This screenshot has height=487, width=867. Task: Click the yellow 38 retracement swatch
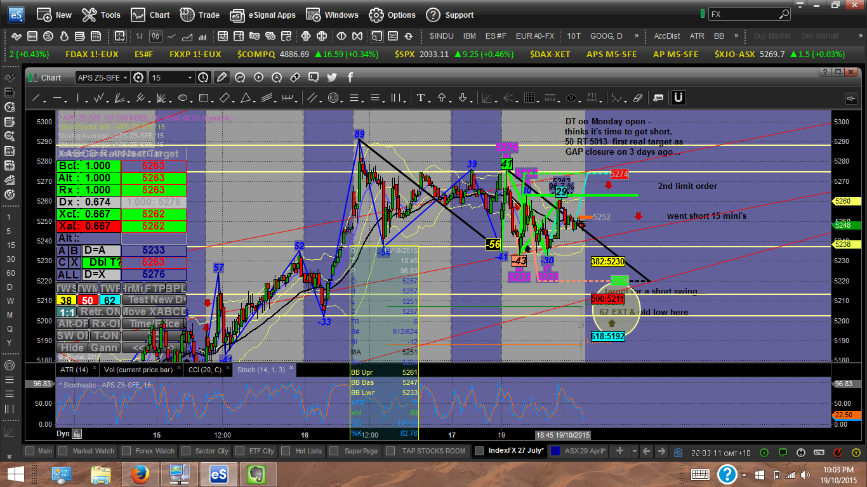66,300
